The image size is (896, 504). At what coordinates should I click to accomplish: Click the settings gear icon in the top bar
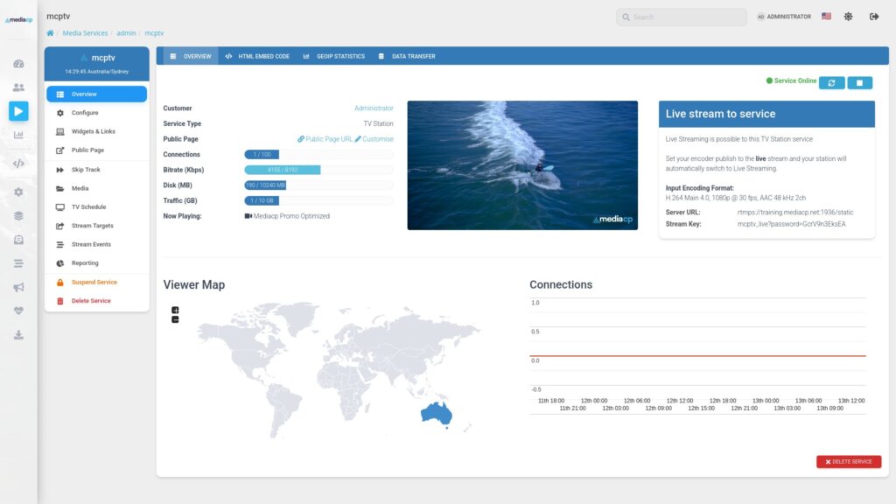[848, 17]
